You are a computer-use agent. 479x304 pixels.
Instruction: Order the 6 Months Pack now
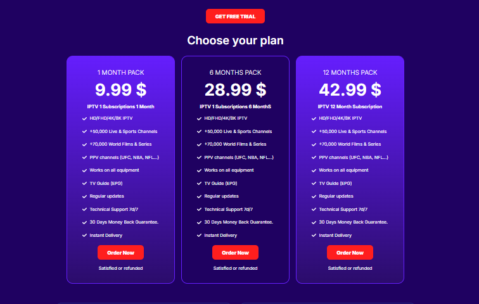pyautogui.click(x=235, y=253)
